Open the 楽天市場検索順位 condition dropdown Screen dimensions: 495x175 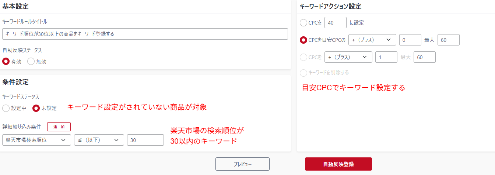point(36,140)
